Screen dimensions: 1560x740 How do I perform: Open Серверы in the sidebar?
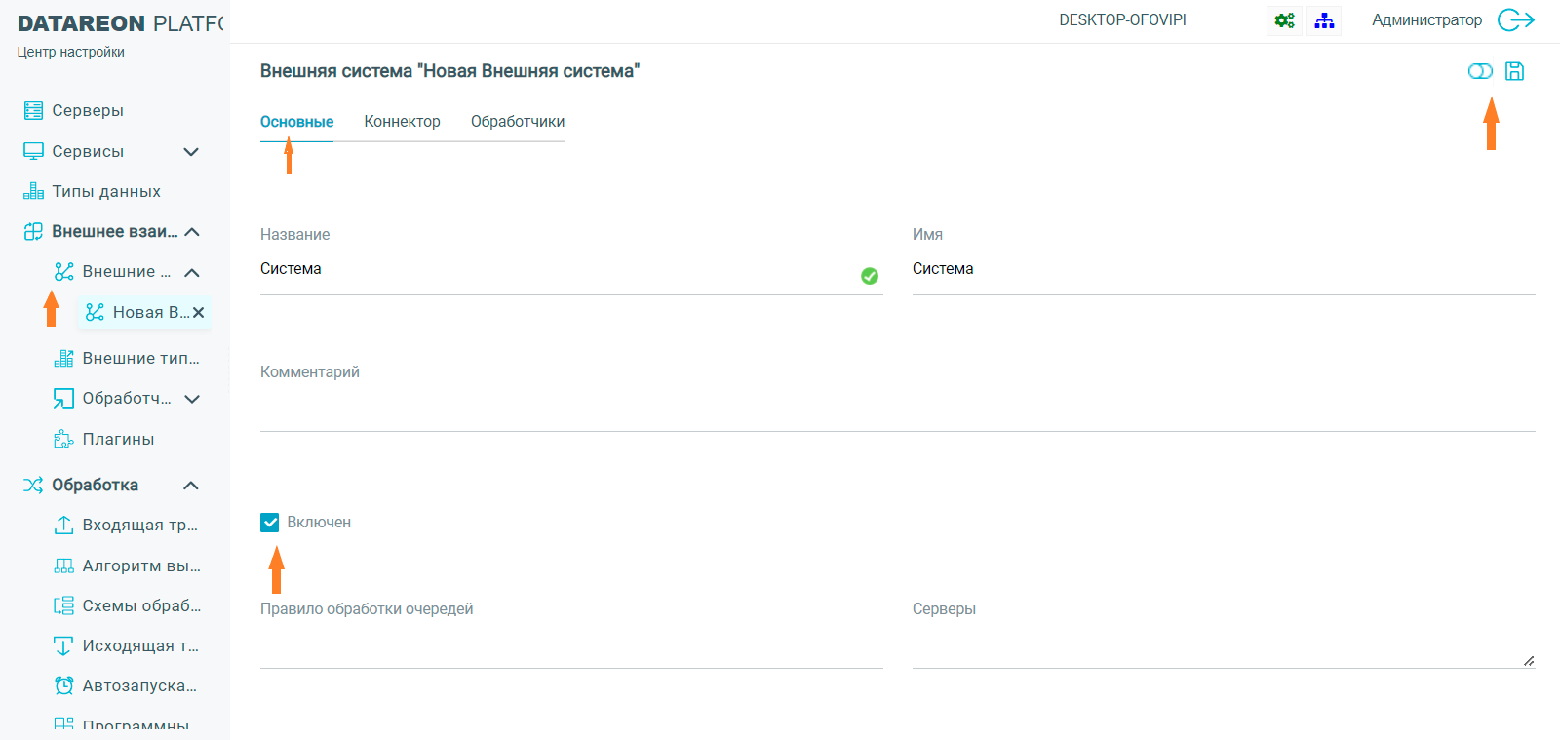point(88,110)
